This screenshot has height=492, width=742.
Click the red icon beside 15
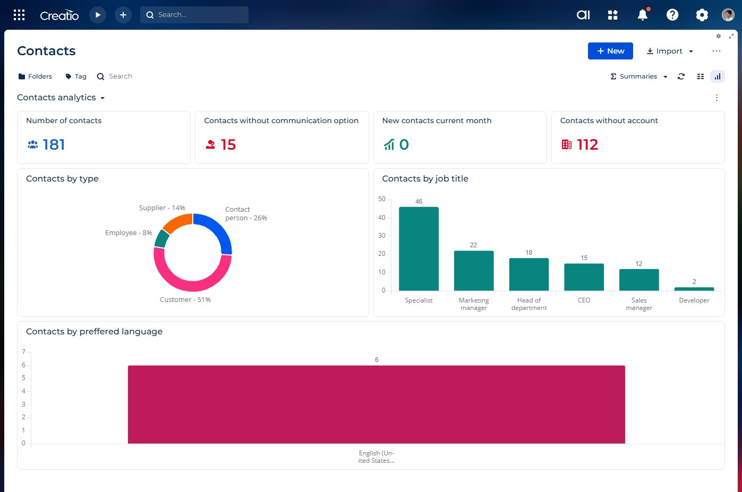[210, 144]
